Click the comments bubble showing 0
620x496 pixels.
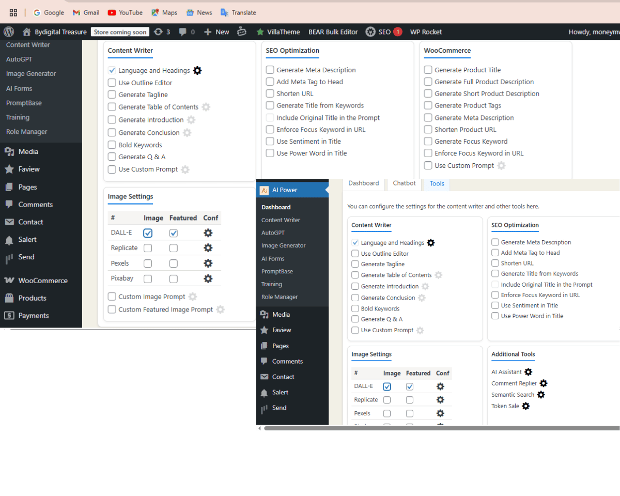[x=187, y=32]
